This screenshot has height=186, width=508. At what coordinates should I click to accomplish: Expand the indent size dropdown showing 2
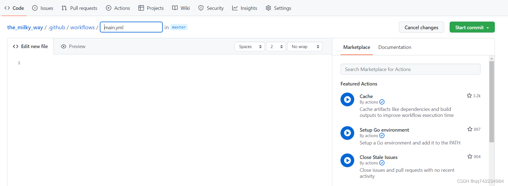(276, 47)
